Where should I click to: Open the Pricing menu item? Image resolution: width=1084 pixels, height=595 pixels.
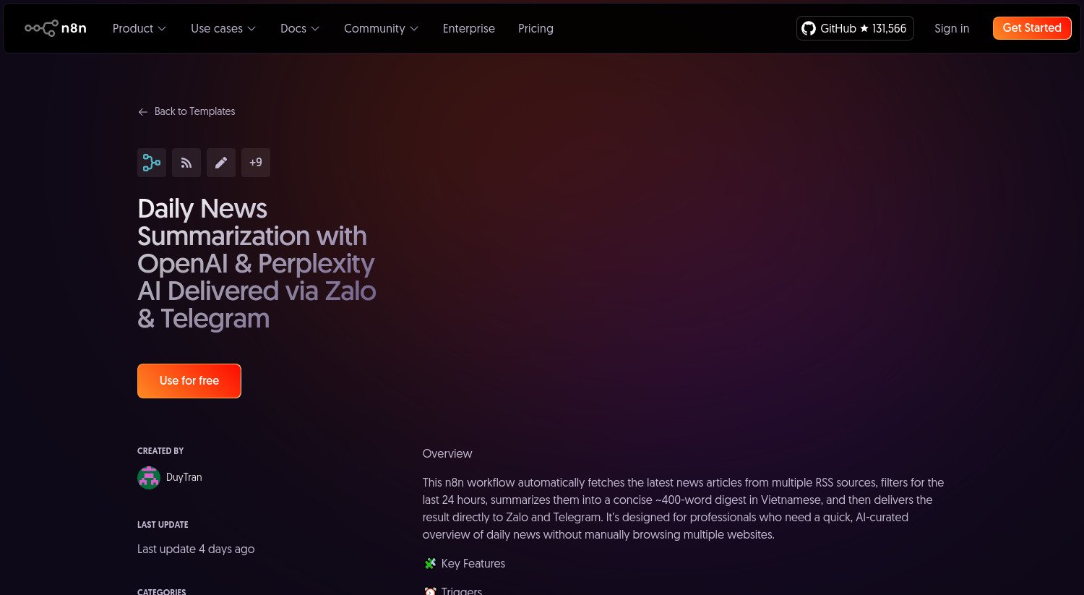535,28
